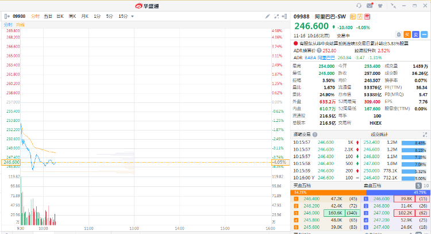
Task: Select ask level 2 price 246.800
Action: point(381,206)
